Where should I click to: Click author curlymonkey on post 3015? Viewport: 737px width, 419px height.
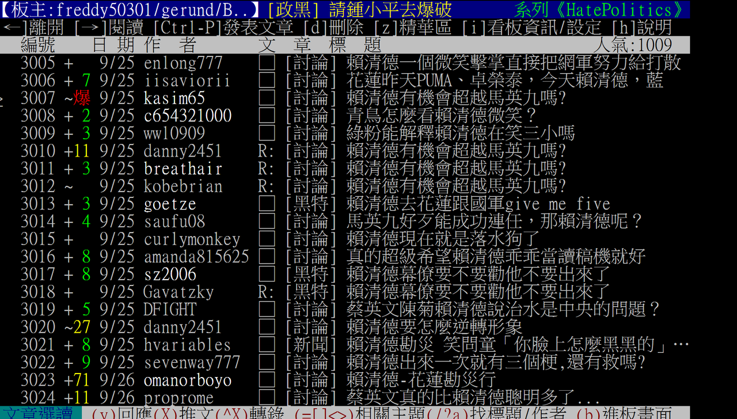tap(192, 239)
